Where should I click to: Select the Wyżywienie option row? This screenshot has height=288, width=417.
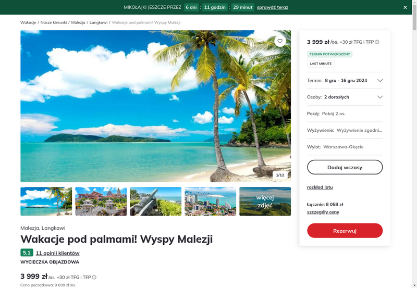click(345, 130)
